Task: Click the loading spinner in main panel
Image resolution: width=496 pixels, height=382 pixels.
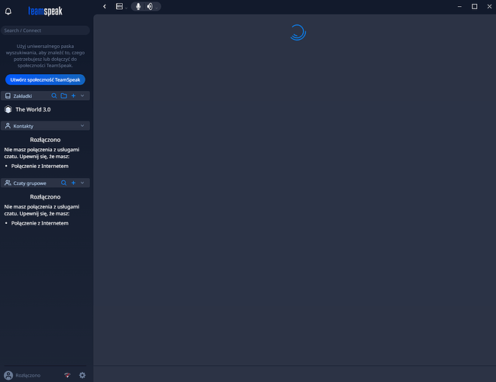Action: (298, 32)
